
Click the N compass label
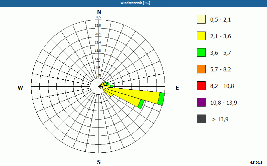(x=99, y=12)
